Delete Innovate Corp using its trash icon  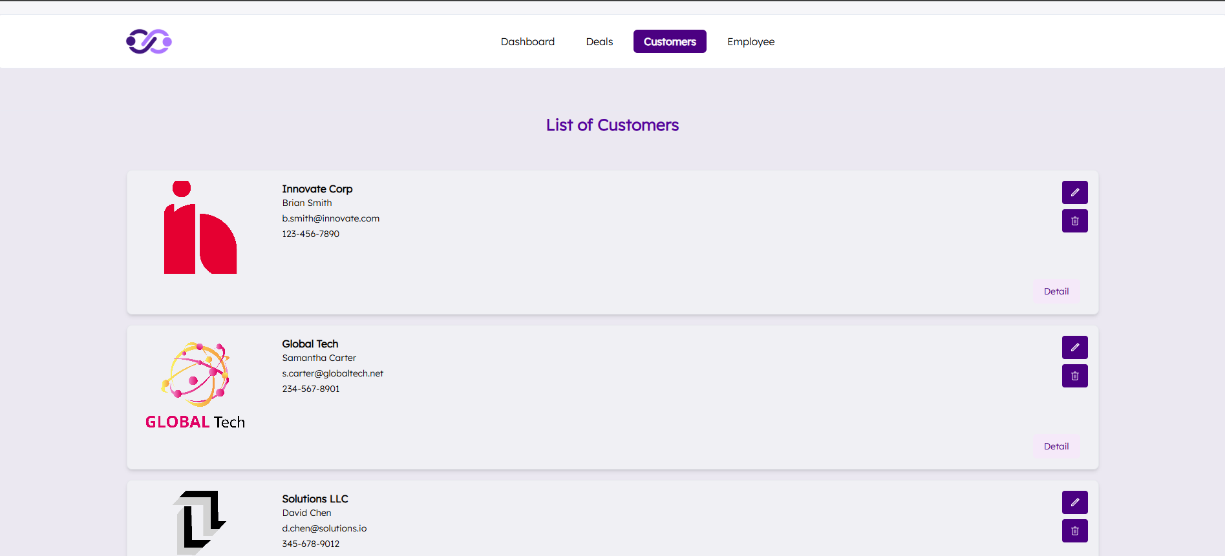pyautogui.click(x=1074, y=221)
